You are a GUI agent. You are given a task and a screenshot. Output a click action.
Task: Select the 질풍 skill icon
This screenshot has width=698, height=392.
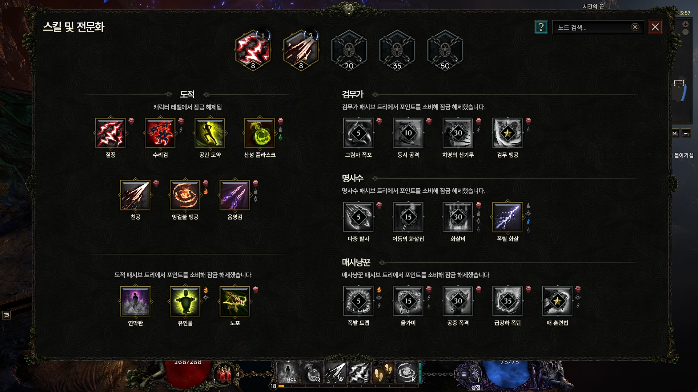pyautogui.click(x=111, y=133)
